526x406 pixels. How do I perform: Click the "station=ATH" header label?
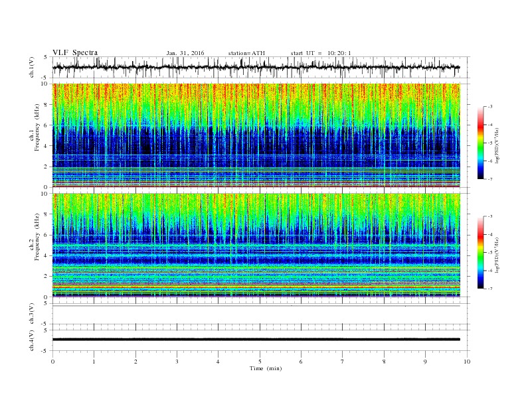(x=246, y=53)
